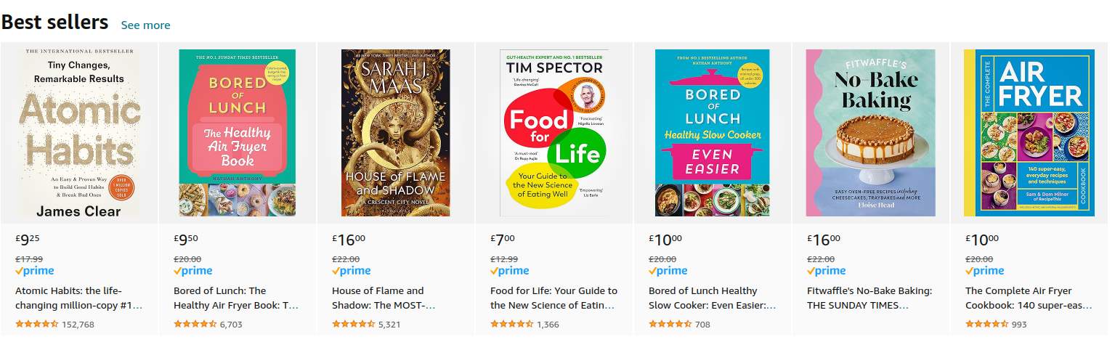This screenshot has width=1115, height=342.
Task: Click the Atomic Habits book cover
Action: [79, 132]
